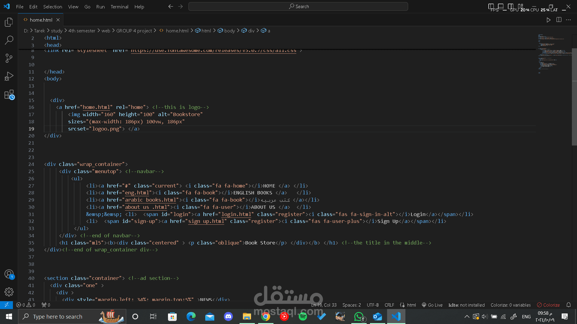Select the home.html editor tab
Screen dimensions: 577x324
pos(41,20)
